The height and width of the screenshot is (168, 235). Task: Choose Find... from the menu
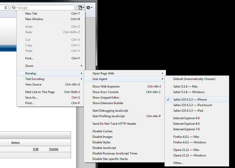point(51,58)
